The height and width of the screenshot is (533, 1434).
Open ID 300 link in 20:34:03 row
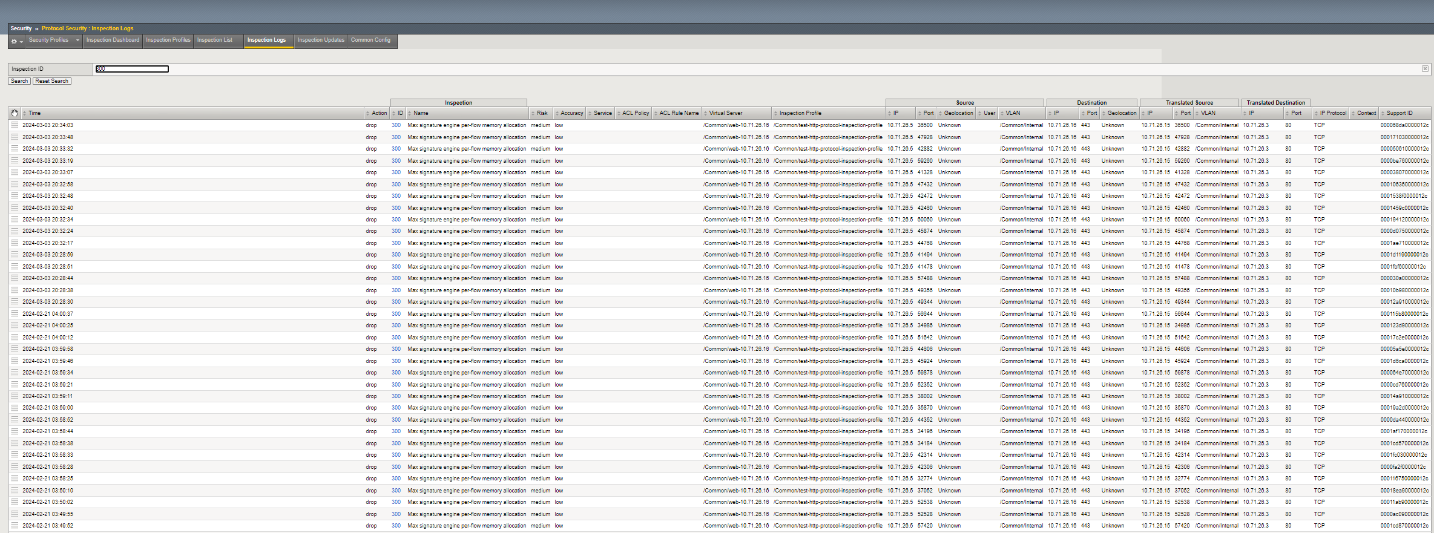[x=396, y=125]
